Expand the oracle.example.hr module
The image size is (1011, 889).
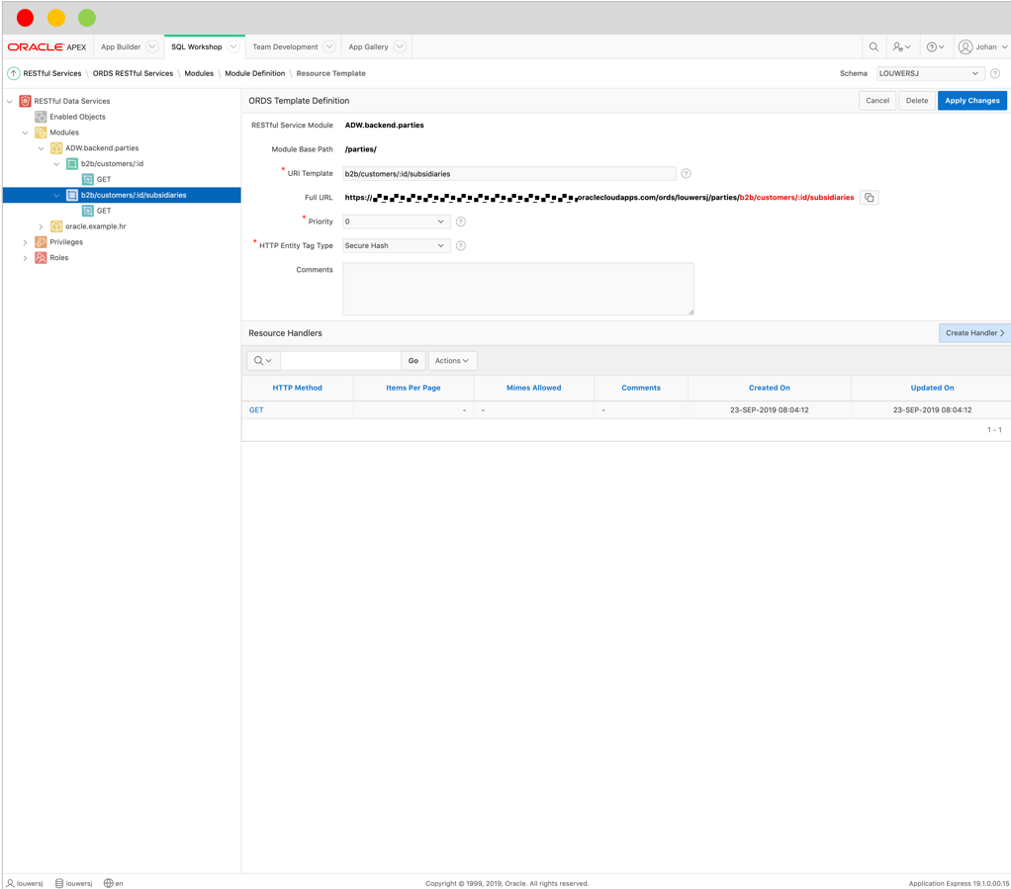tap(42, 226)
